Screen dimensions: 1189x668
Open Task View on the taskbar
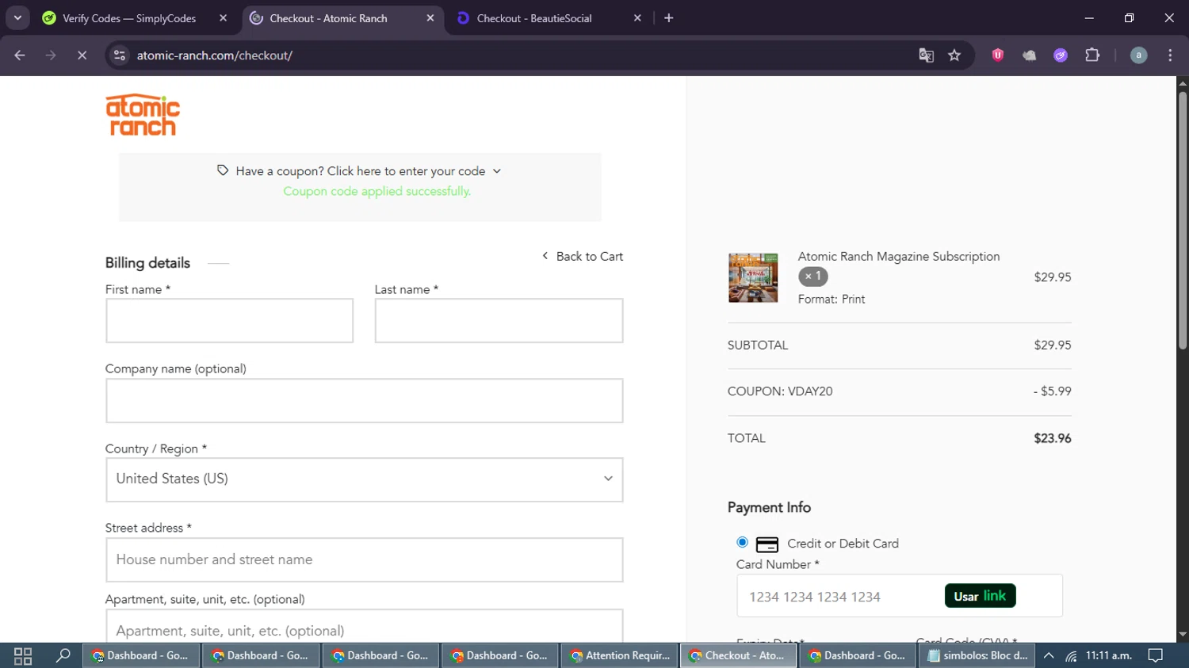point(23,656)
